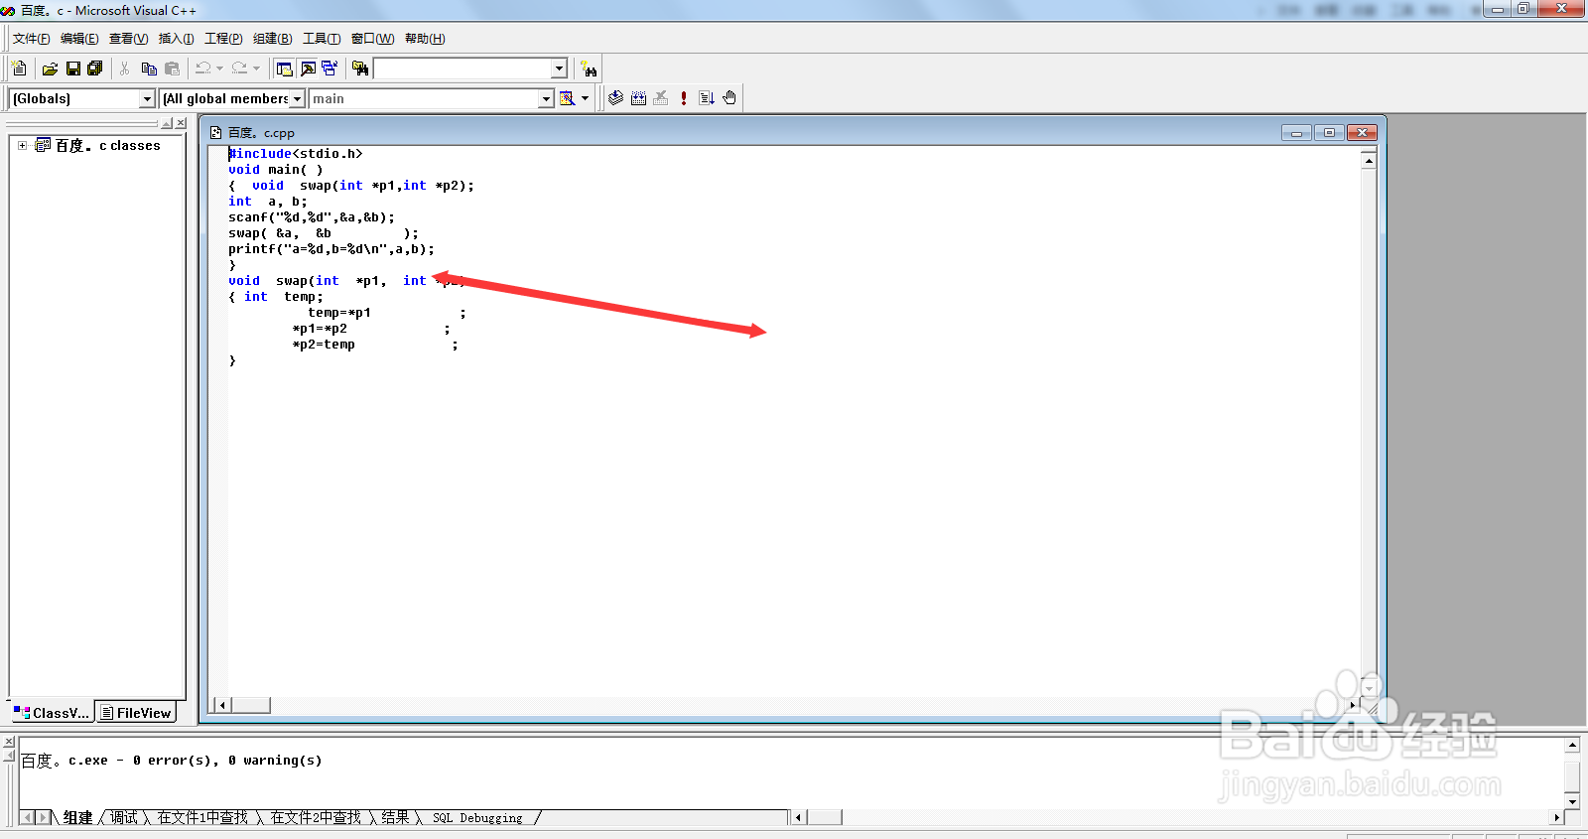Open the 帮助(H) menu
Viewport: 1588px width, 839px height.
click(425, 39)
